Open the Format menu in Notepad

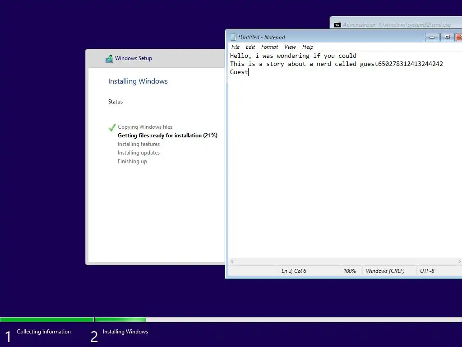pos(269,47)
